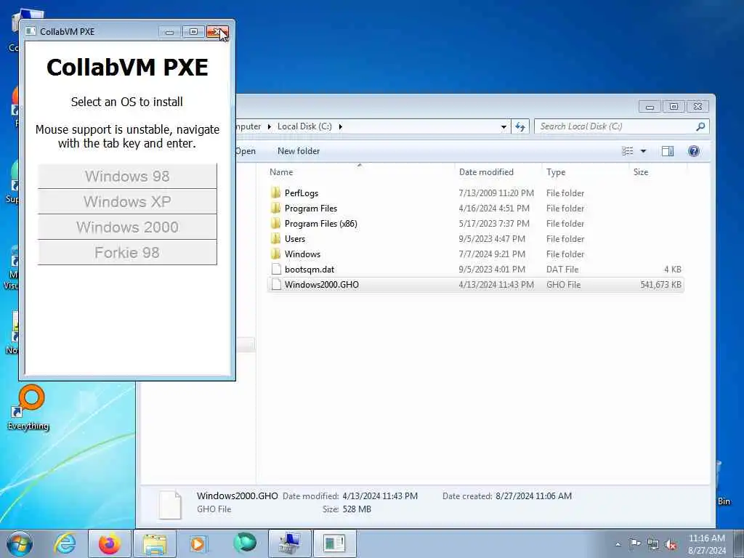Sort by the Type column header
Screen dimensions: 744x558
pos(556,171)
